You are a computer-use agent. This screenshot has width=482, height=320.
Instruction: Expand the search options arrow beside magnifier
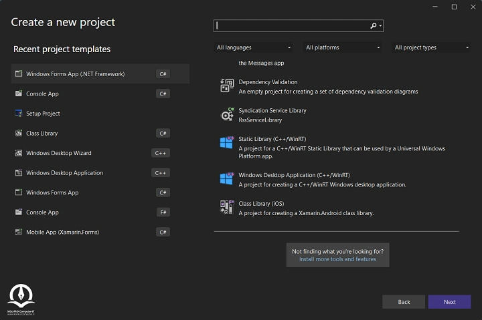[x=380, y=26]
